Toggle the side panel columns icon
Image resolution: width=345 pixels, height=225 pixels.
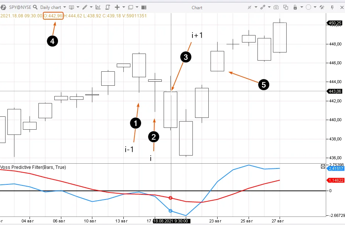coord(144,7)
